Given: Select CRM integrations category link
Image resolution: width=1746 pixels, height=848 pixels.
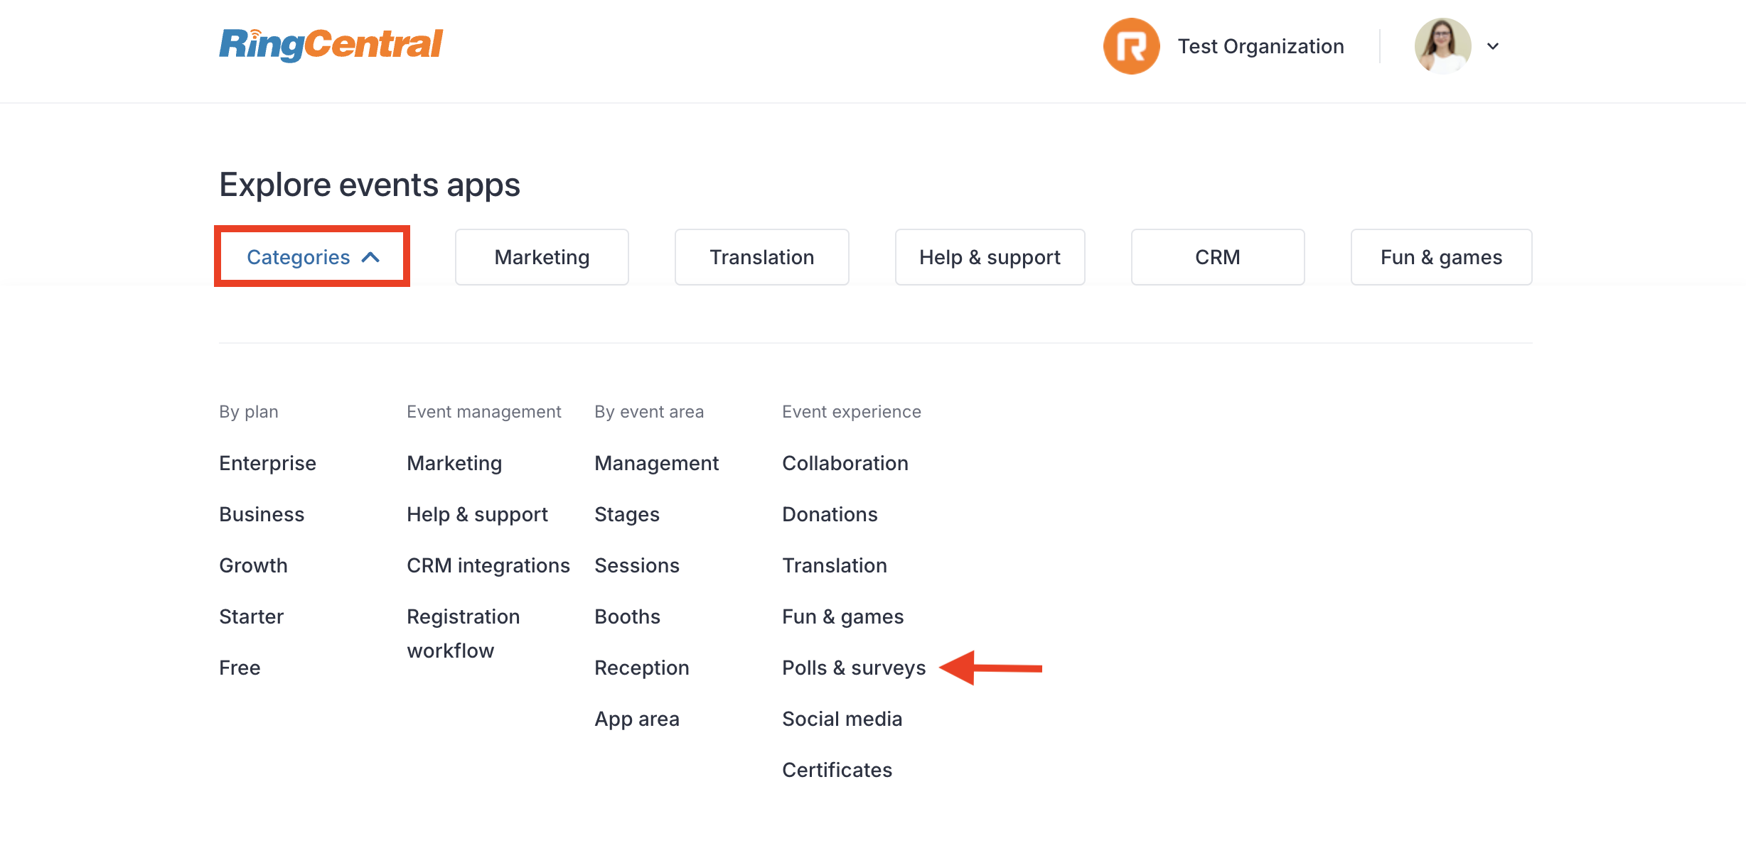Looking at the screenshot, I should tap(488, 565).
